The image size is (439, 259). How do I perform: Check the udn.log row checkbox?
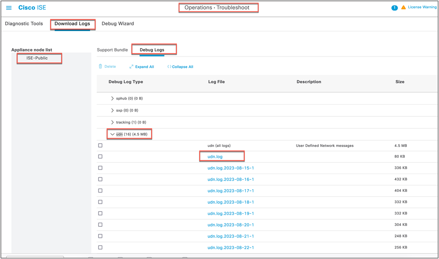pyautogui.click(x=100, y=156)
